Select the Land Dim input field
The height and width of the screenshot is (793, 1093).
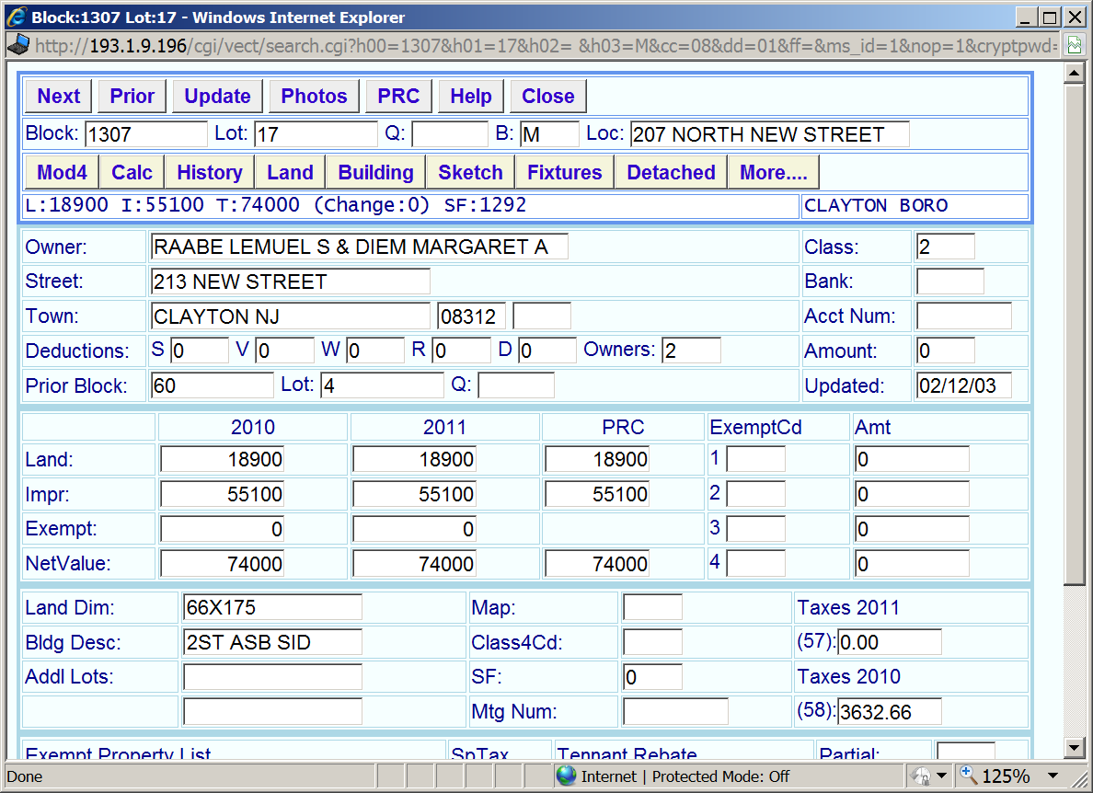coord(272,608)
